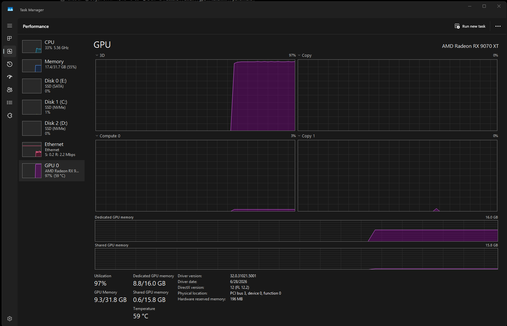This screenshot has width=507, height=326.
Task: Open the Services puzzle-piece icon
Action: 10,116
